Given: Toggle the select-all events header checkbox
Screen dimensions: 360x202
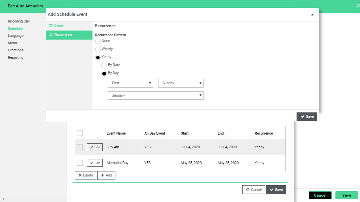Looking at the screenshot, I should (x=80, y=133).
